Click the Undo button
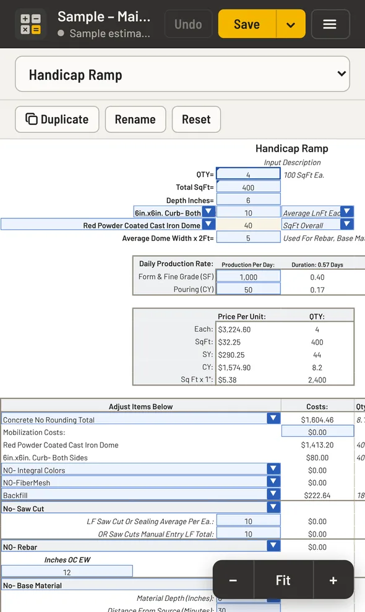The height and width of the screenshot is (612, 365). click(188, 24)
